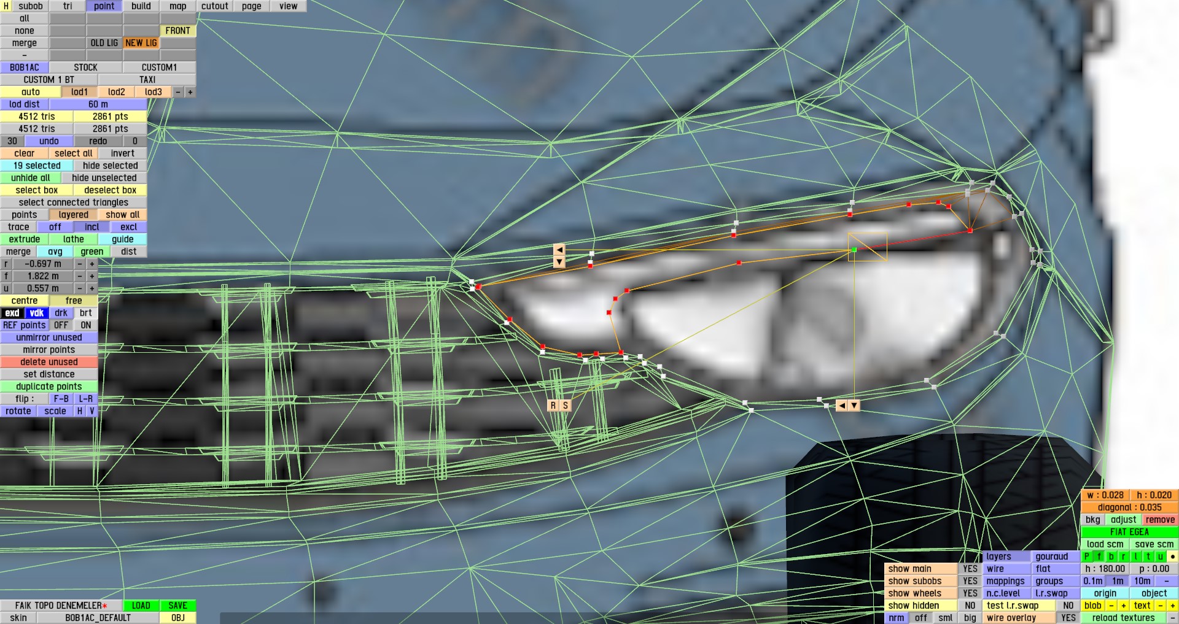
Task: Select the green b view button
Action: pos(1111,557)
